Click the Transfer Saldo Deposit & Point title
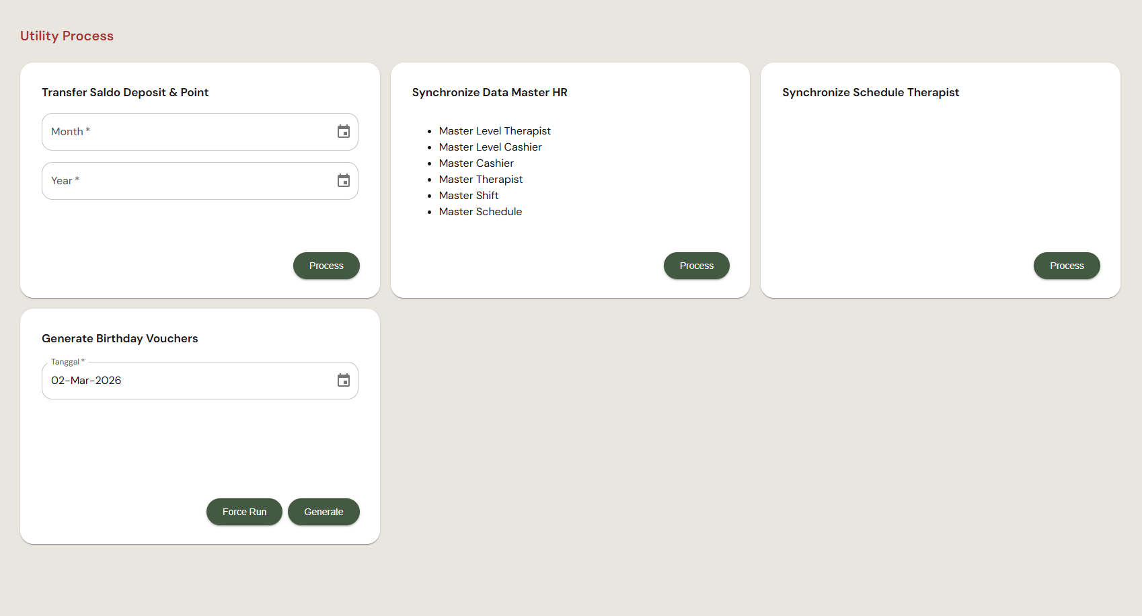Viewport: 1142px width, 616px height. point(125,92)
